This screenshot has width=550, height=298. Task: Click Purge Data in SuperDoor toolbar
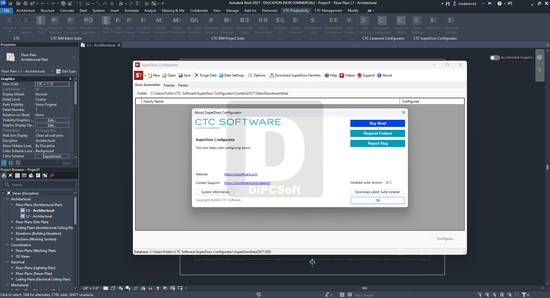(206, 75)
